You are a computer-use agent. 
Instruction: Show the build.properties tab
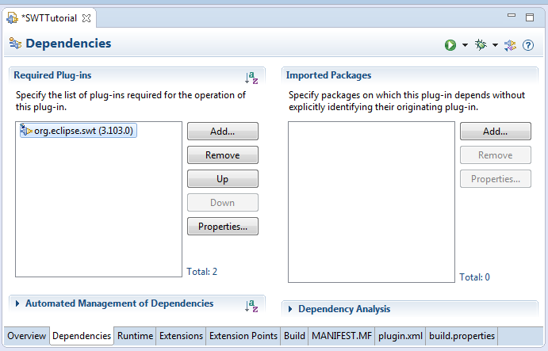pyautogui.click(x=462, y=336)
